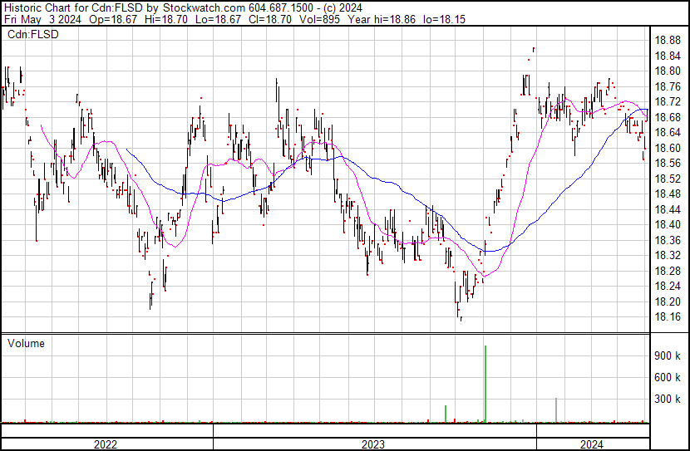Click the tallest green volume bar
The image size is (690, 451).
485,384
